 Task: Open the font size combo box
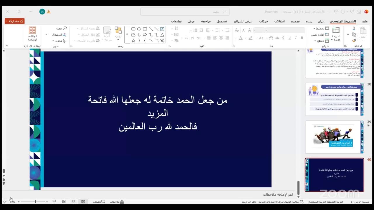[259, 30]
